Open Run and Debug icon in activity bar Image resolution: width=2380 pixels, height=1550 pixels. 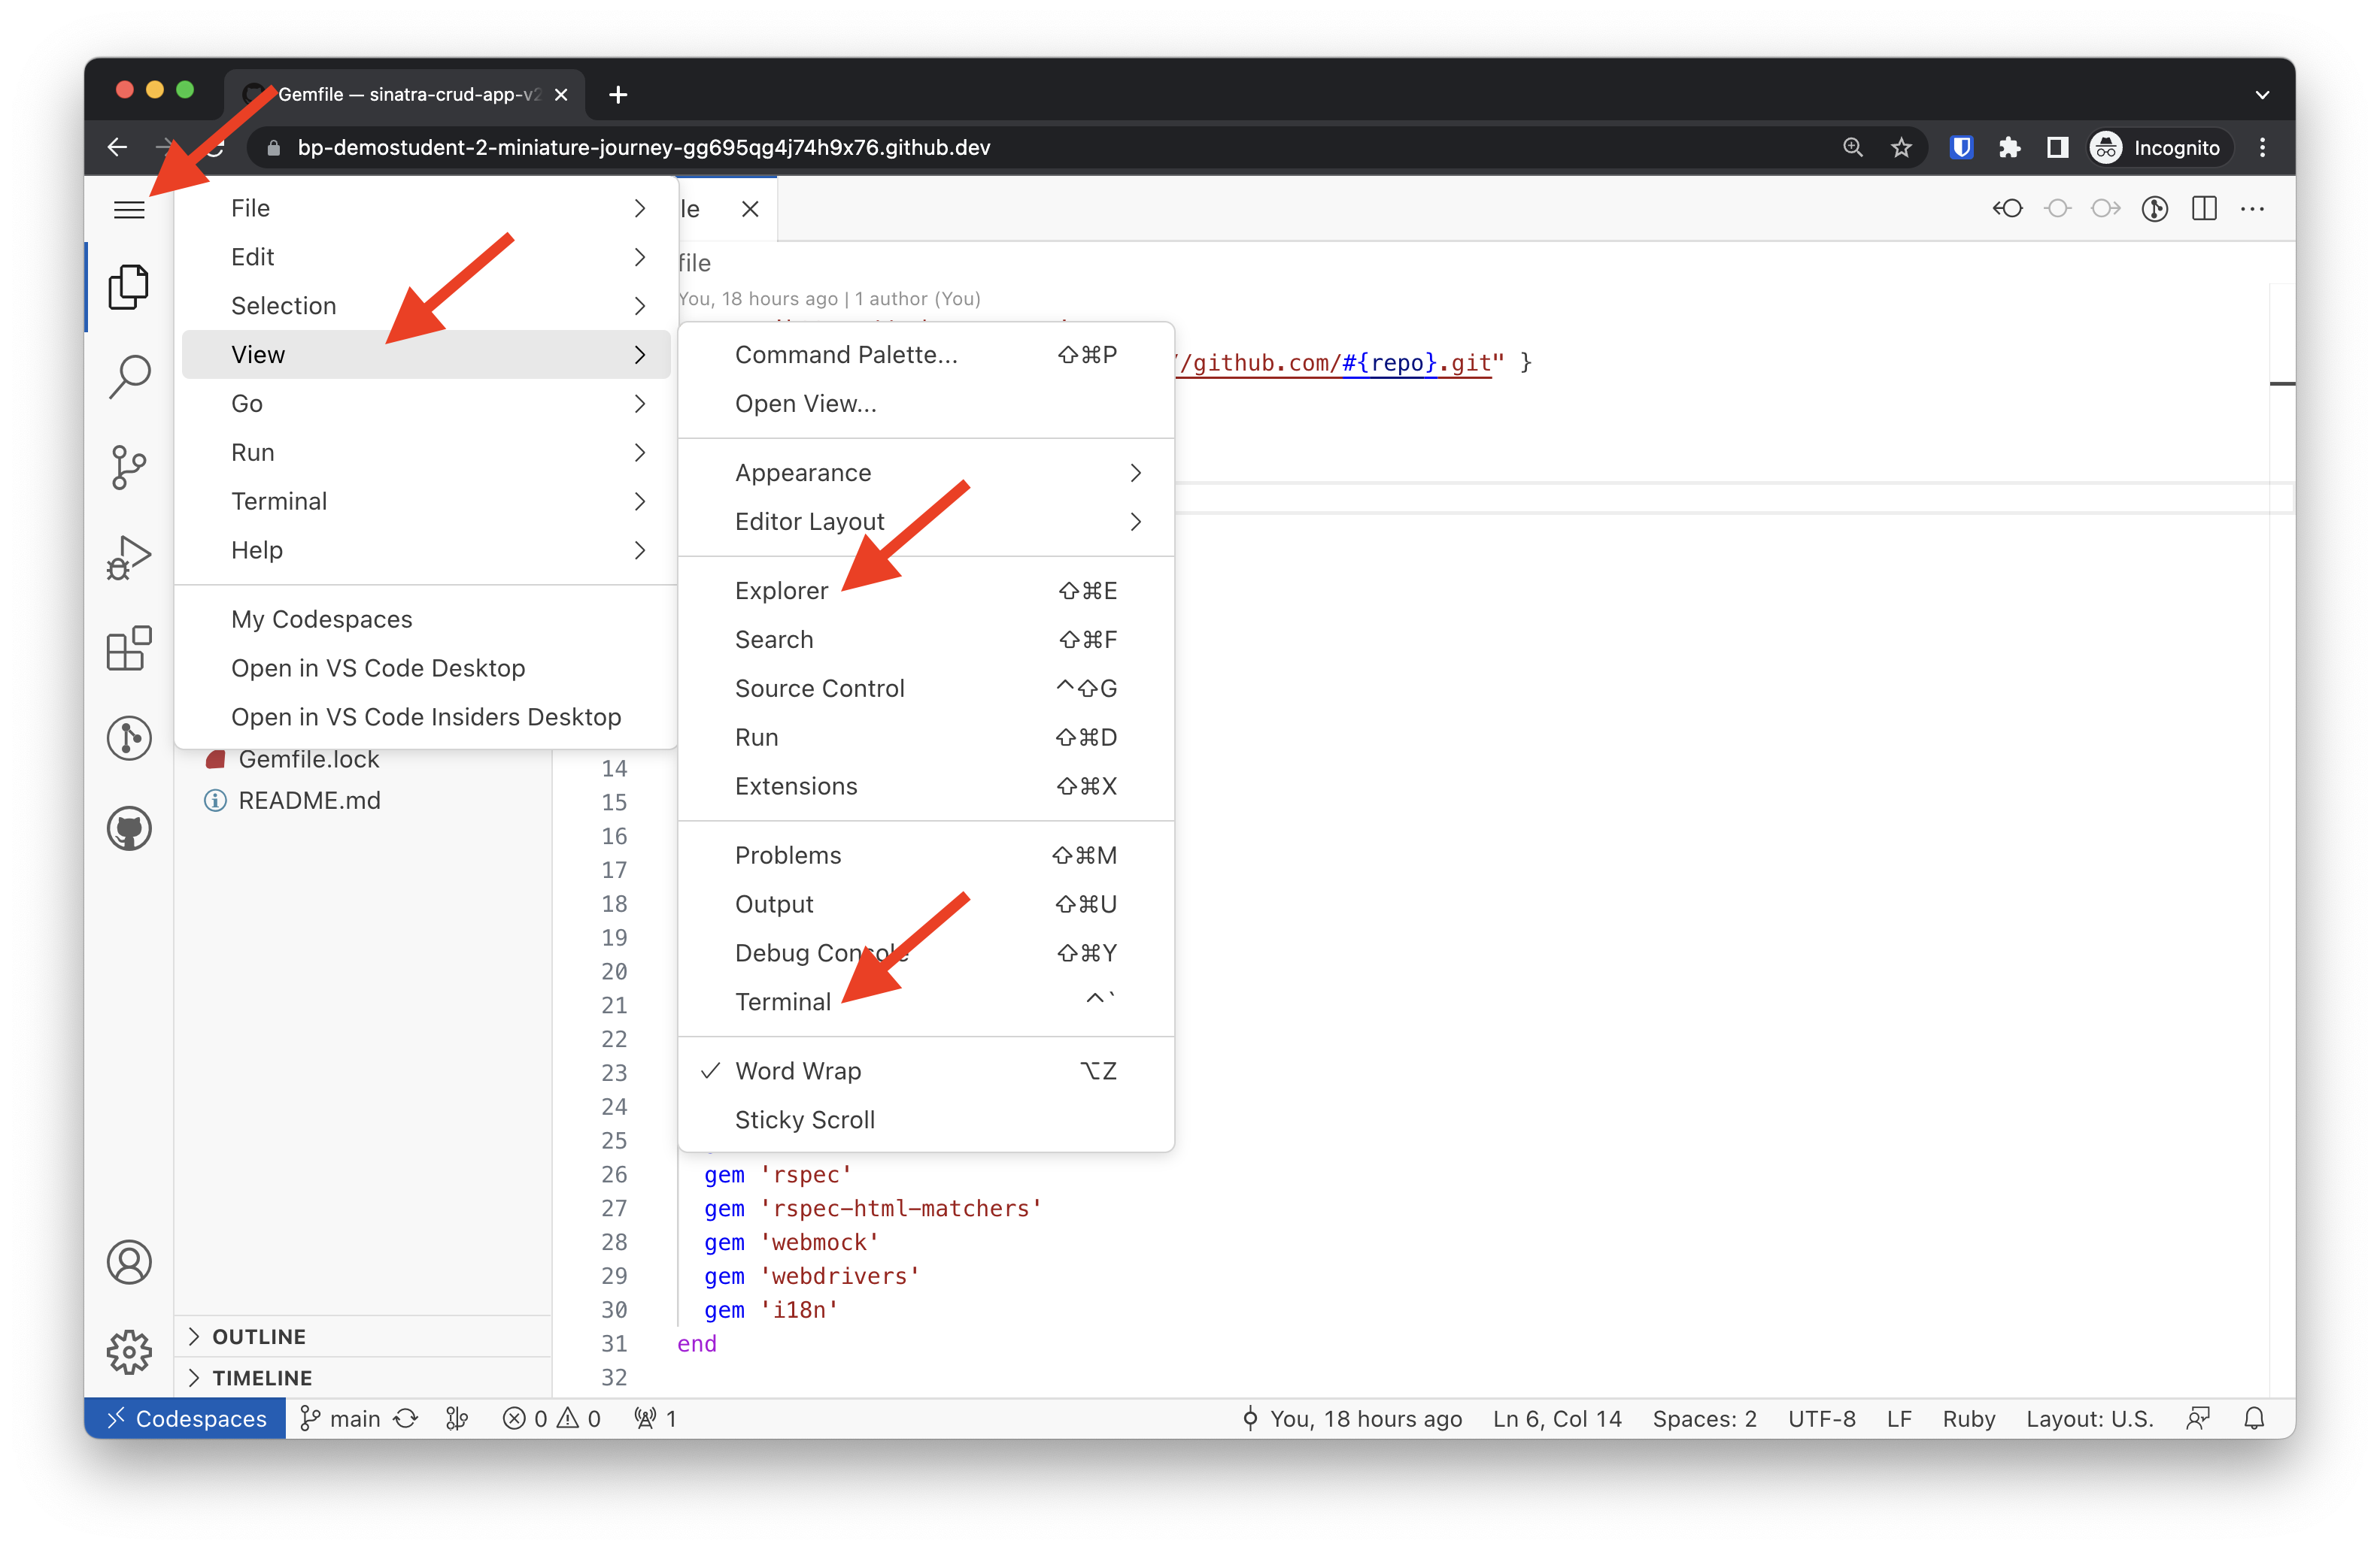point(129,558)
